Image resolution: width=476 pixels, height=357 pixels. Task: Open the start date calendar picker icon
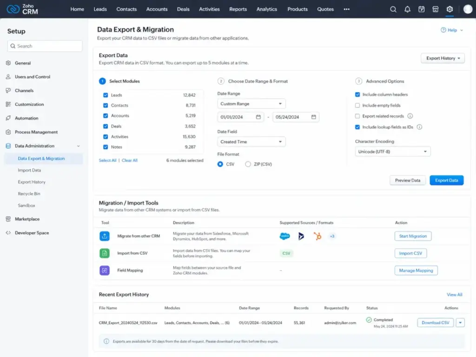coord(258,117)
